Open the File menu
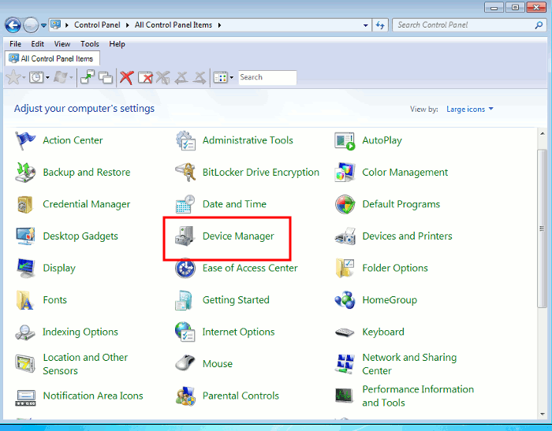Image resolution: width=552 pixels, height=431 pixels. 15,44
